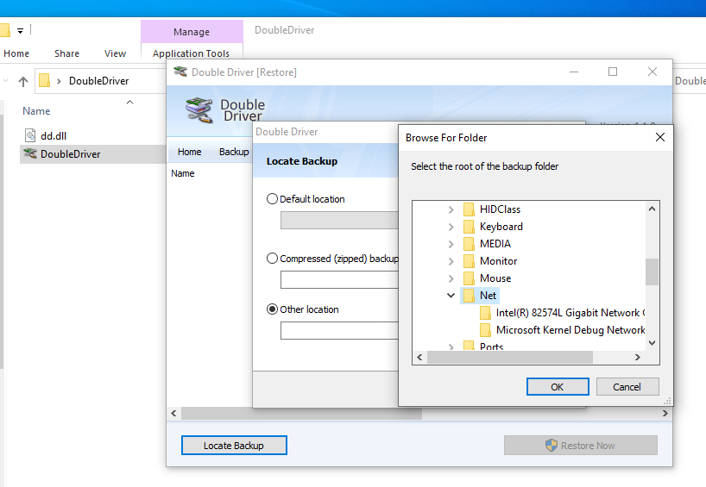Click address bar chevron before DoubleDriver
Screen dimensions: 706x487
[59, 81]
